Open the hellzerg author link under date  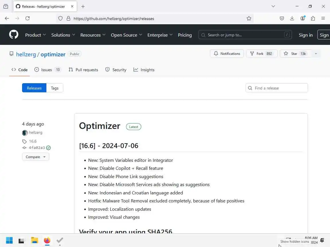click(36, 133)
